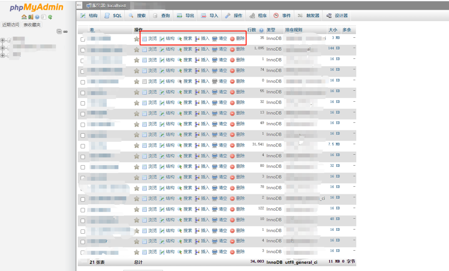This screenshot has height=271, width=449.
Task: Open the 设计器 tab
Action: (337, 16)
